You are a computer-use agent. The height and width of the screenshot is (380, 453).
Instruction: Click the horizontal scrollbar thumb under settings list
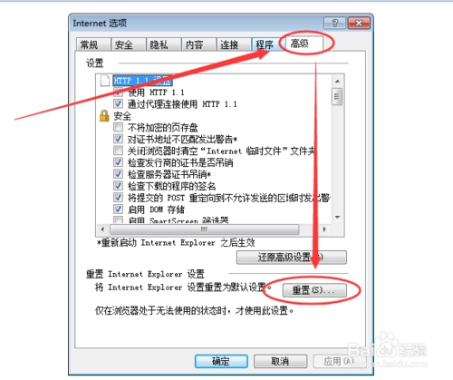(x=205, y=229)
